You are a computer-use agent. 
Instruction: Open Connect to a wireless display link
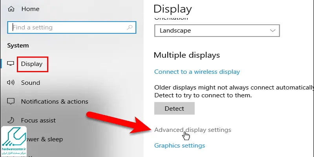point(197,72)
